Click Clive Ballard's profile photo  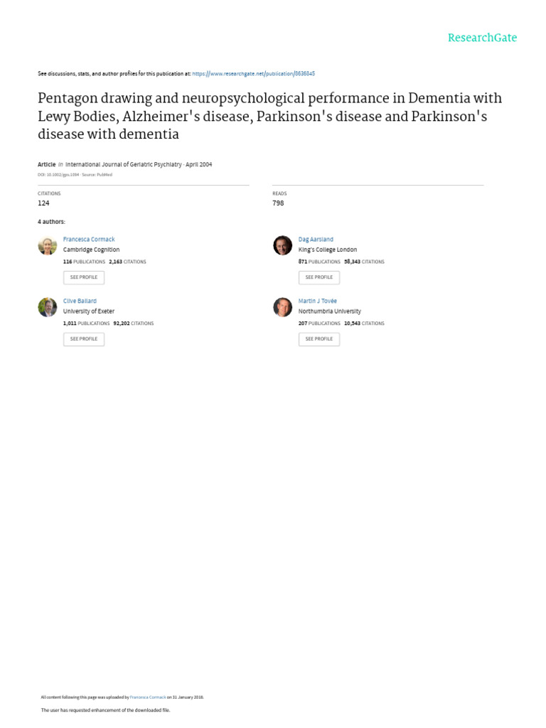(x=47, y=307)
